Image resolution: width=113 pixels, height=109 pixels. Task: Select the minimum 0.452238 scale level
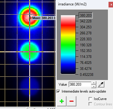click(x=86, y=75)
